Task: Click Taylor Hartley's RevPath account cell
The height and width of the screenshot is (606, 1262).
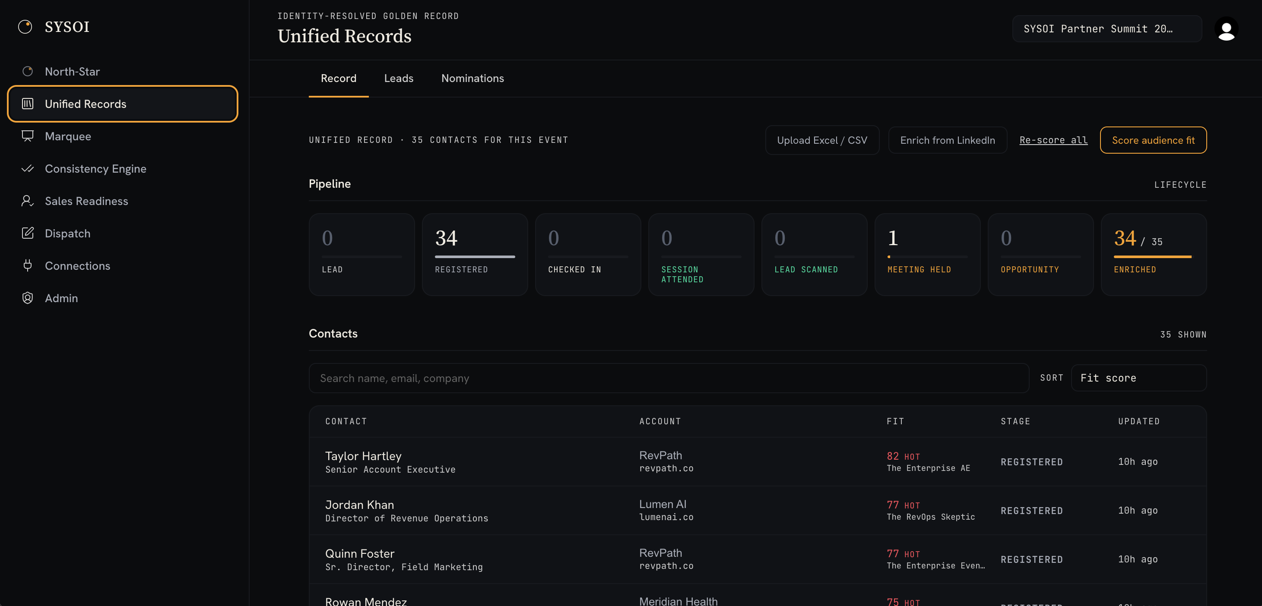Action: [666, 461]
